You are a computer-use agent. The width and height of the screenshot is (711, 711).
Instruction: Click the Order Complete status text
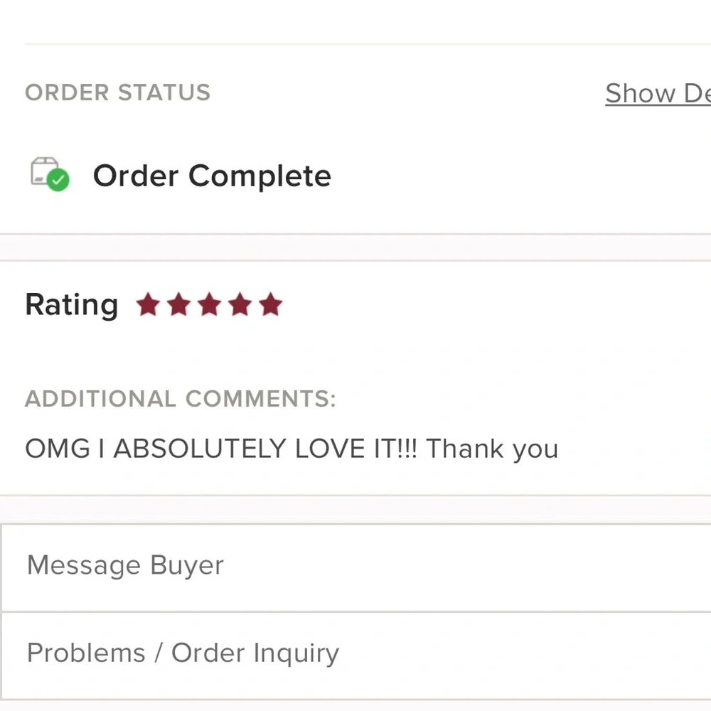pos(212,176)
